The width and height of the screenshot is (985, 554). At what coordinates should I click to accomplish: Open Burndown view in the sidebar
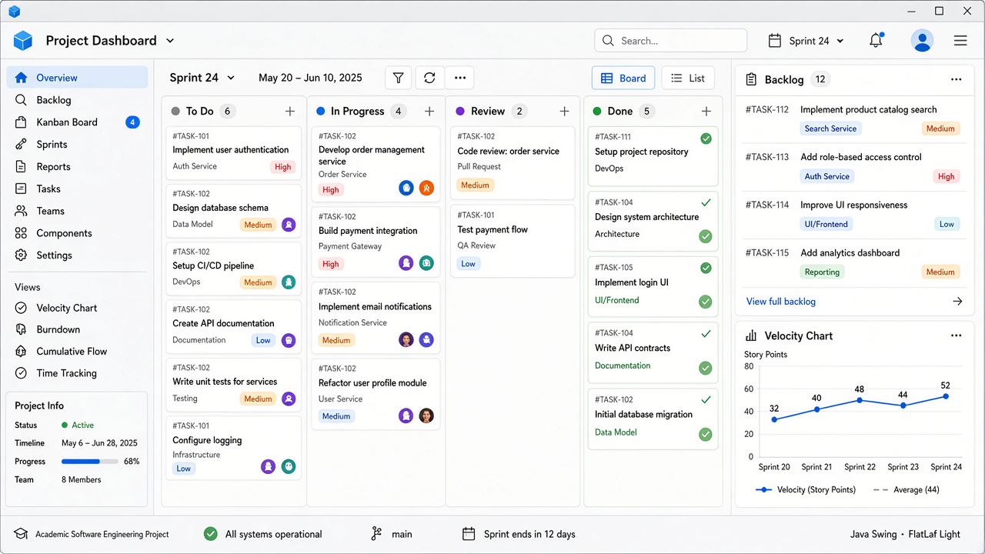click(x=77, y=329)
